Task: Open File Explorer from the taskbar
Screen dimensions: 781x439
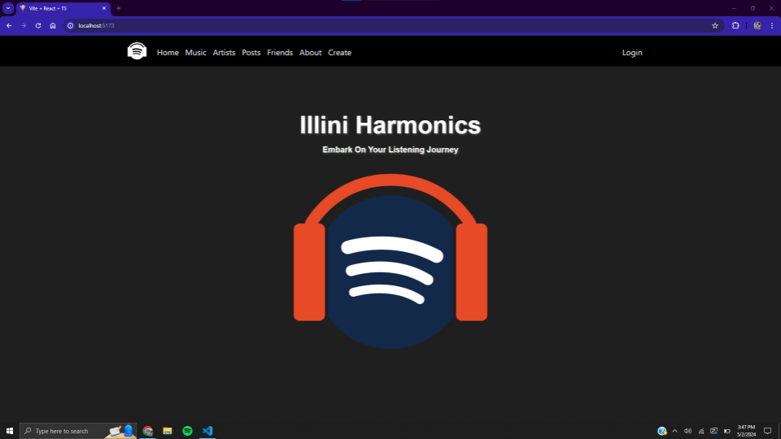Action: click(168, 431)
